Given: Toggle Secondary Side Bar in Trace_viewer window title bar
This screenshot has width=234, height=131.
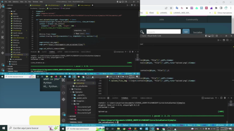Looking at the screenshot, I should click(x=123, y=1).
